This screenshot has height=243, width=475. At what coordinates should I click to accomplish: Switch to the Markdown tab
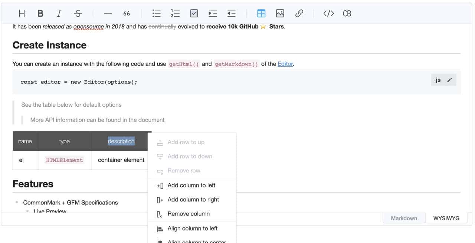404,218
